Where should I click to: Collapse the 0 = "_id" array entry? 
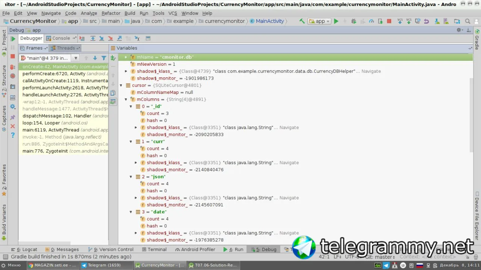pos(131,106)
